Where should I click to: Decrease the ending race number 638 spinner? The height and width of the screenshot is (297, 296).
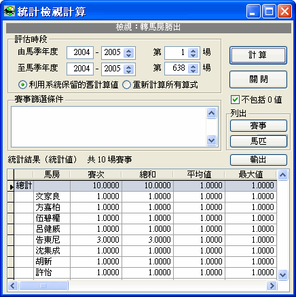193,71
